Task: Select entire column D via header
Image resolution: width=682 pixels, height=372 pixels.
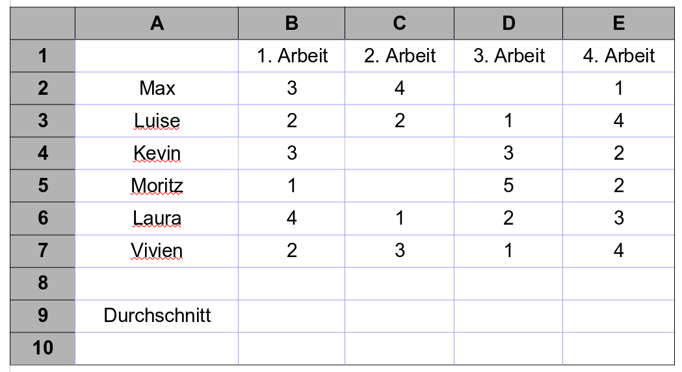Action: coord(508,23)
